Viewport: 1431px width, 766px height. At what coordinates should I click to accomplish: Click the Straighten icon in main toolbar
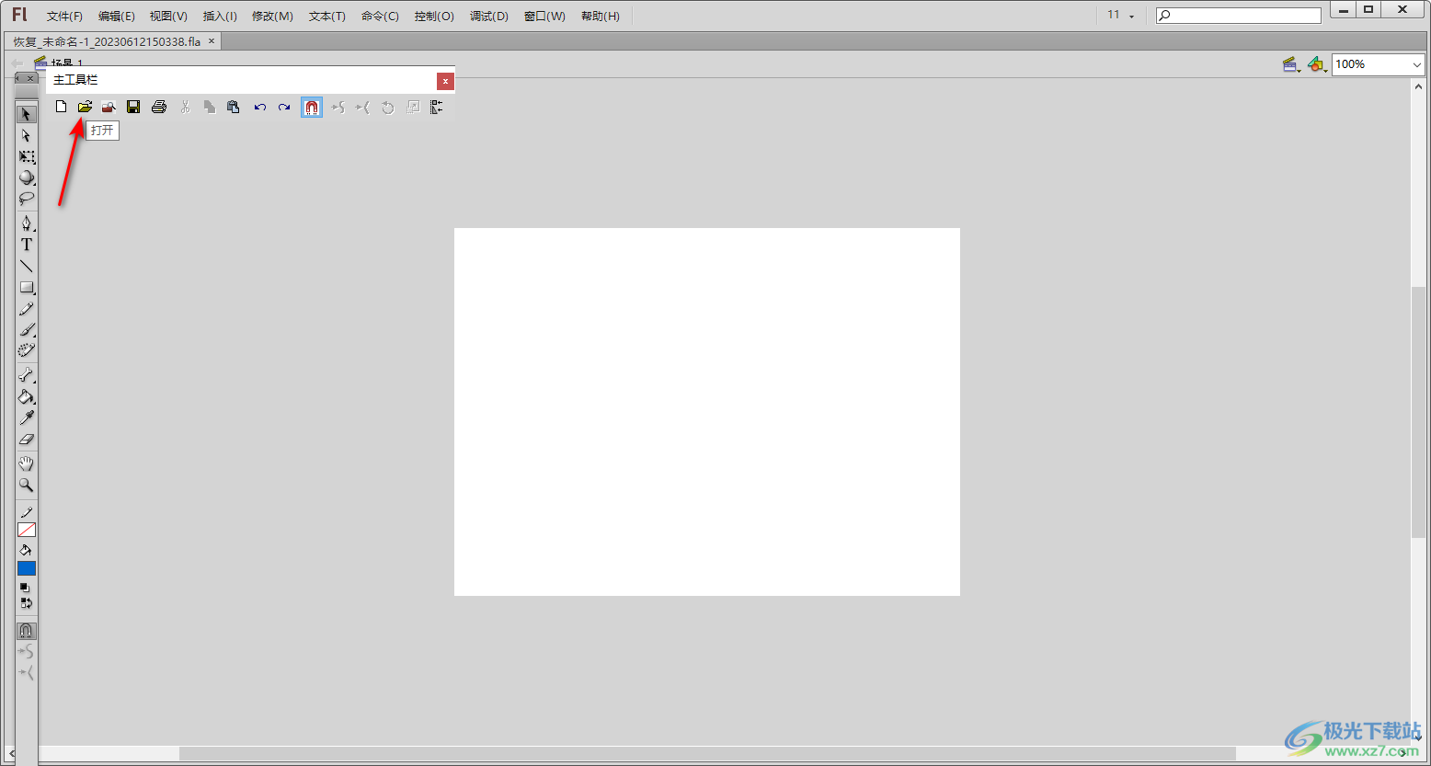click(362, 108)
